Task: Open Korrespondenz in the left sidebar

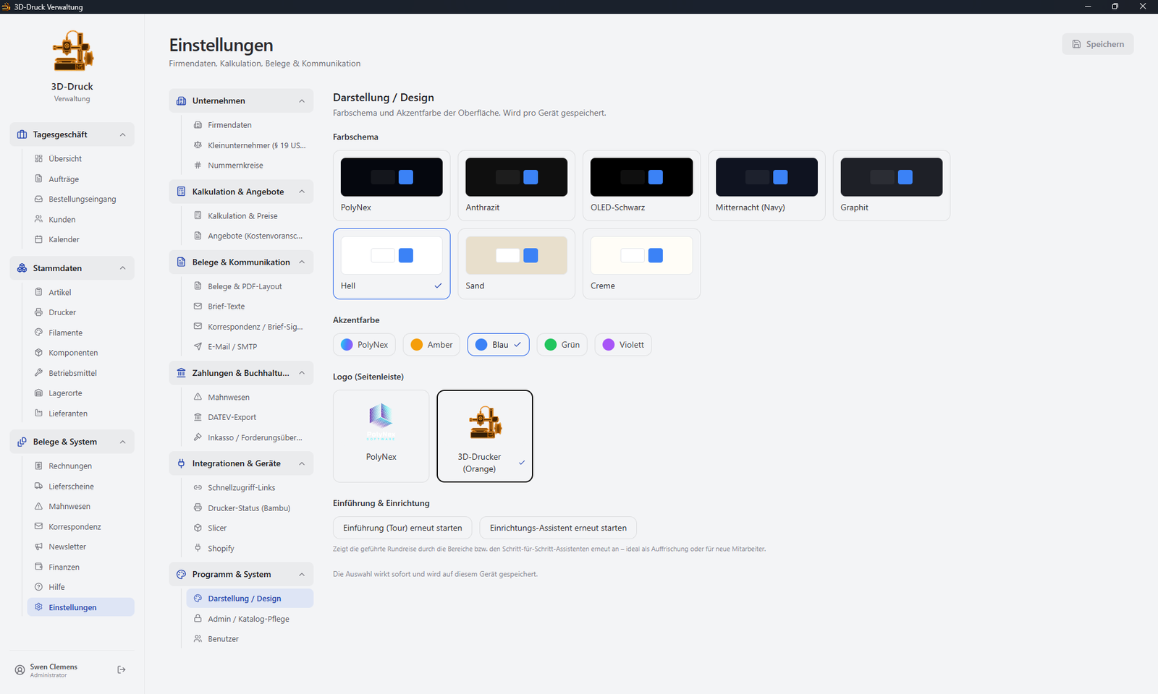Action: (x=81, y=526)
